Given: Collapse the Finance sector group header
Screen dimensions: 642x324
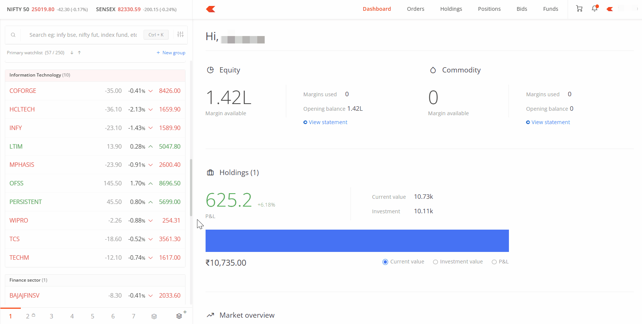Looking at the screenshot, I should tap(95, 280).
